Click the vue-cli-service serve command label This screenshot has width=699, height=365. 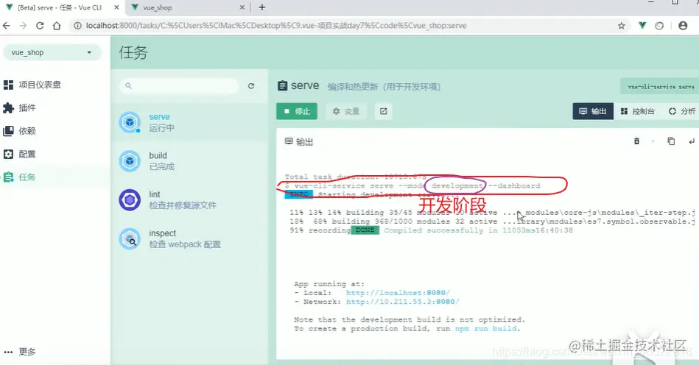pos(661,86)
